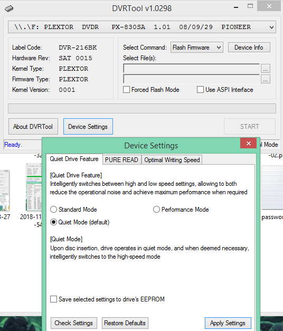Click the SAT 0015 hardware revision value

pos(76,58)
